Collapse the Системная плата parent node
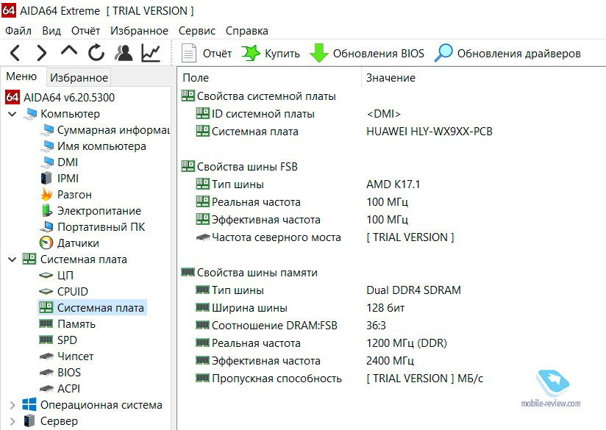This screenshot has width=606, height=430. (x=13, y=259)
